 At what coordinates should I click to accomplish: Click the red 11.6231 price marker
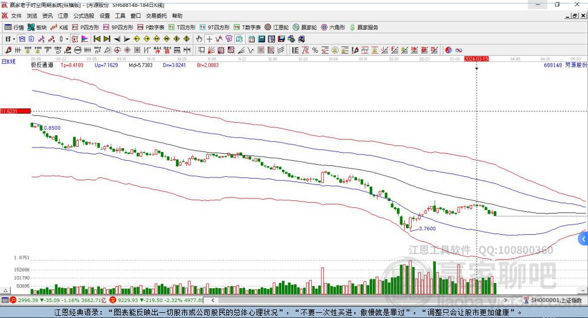16,111
